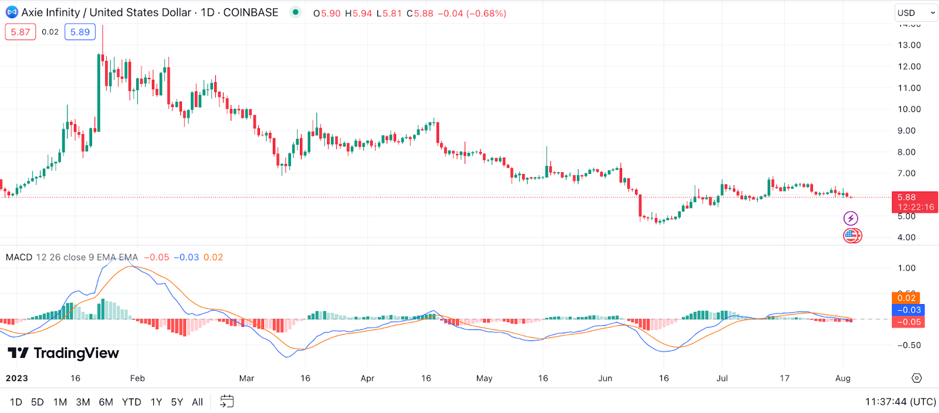939x413 pixels.
Task: Click the blue 5.89 buy price button
Action: click(80, 32)
